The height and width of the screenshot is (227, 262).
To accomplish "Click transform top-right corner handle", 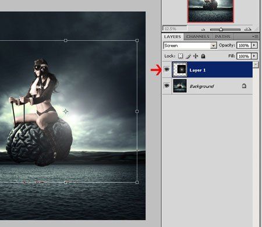I will click(137, 40).
